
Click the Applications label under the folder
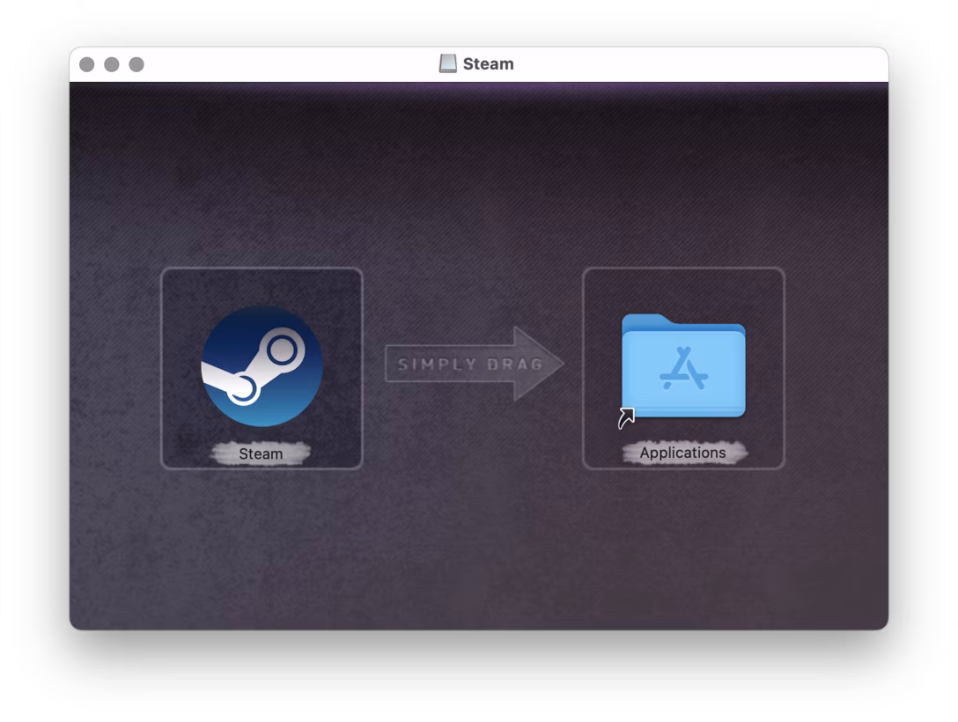[x=682, y=453]
